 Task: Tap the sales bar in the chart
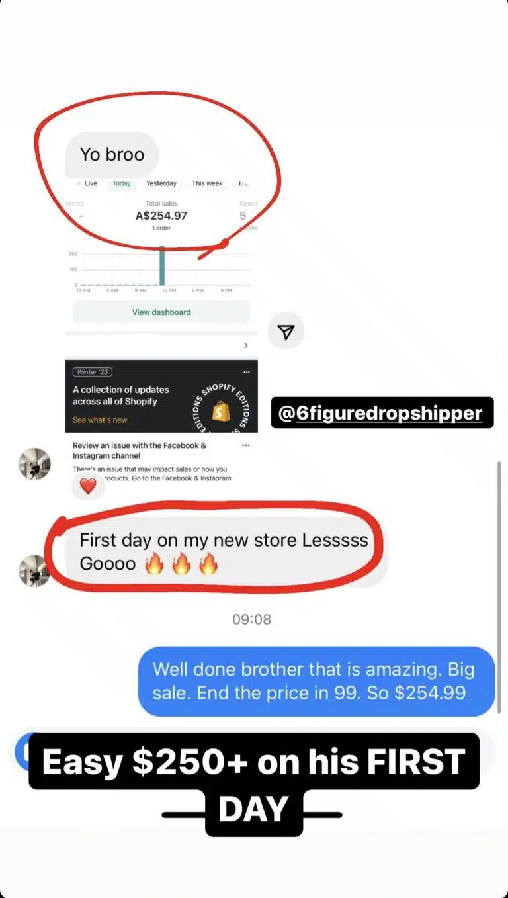[162, 266]
